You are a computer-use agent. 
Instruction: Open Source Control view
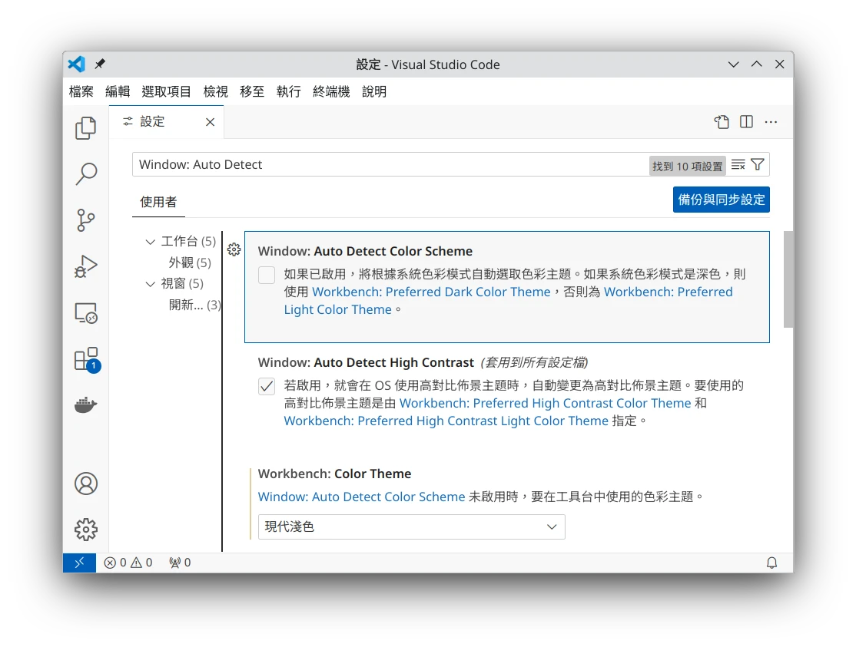coord(85,220)
